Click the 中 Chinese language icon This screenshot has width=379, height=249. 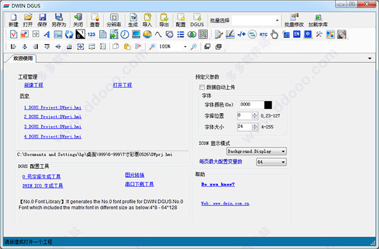pyautogui.click(x=308, y=34)
